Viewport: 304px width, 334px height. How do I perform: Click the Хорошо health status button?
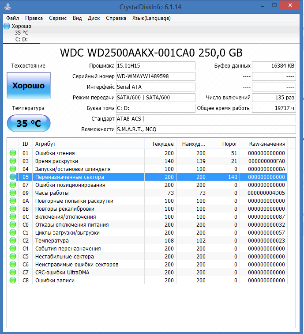pyautogui.click(x=29, y=85)
